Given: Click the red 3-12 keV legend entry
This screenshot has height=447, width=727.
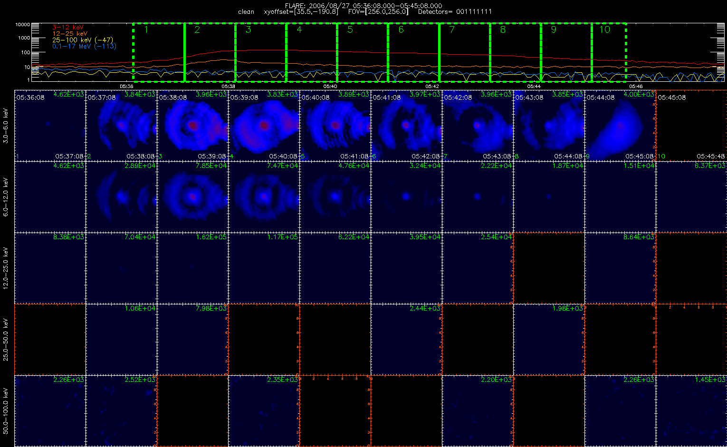Looking at the screenshot, I should pos(67,28).
